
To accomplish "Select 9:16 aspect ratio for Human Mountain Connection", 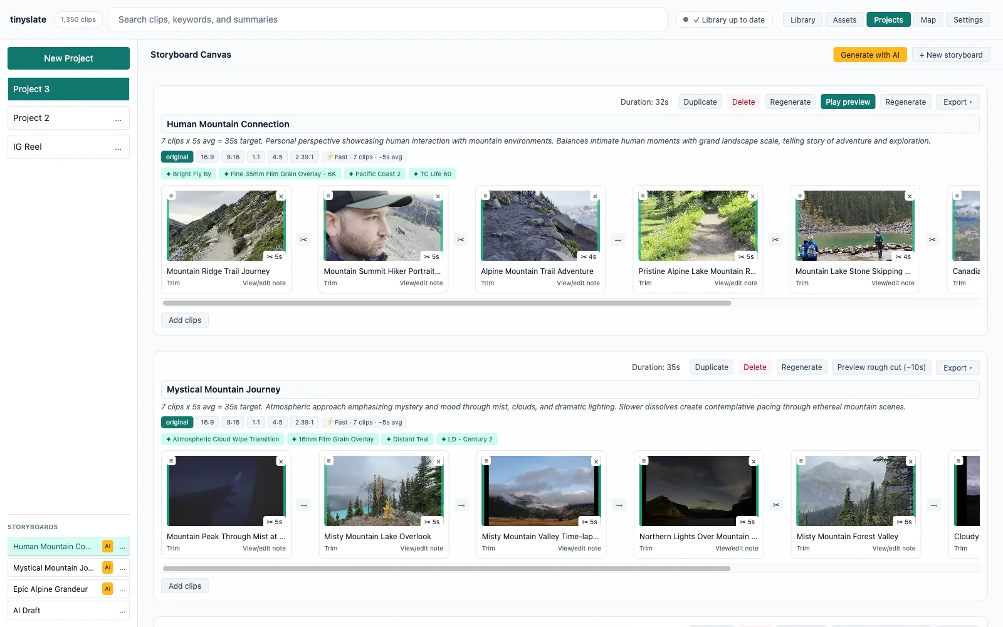I will (233, 157).
